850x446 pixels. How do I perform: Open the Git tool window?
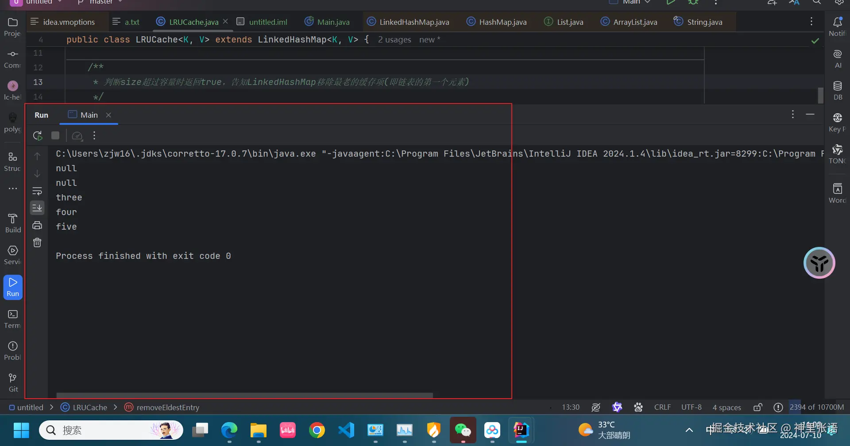(x=13, y=382)
